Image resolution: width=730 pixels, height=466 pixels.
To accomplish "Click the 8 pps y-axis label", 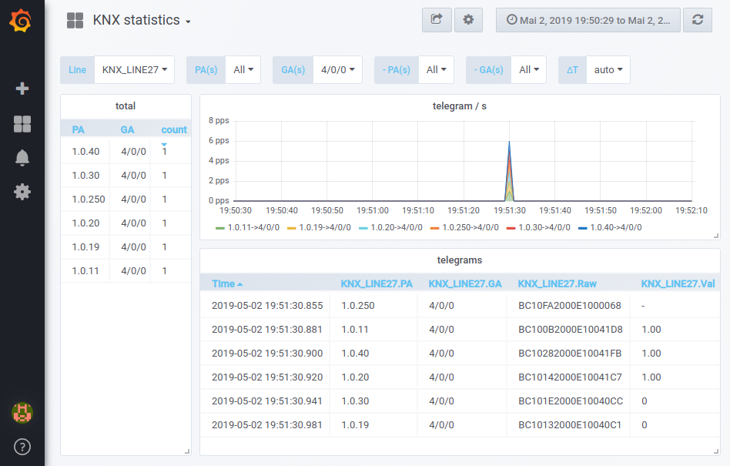I will pos(219,121).
